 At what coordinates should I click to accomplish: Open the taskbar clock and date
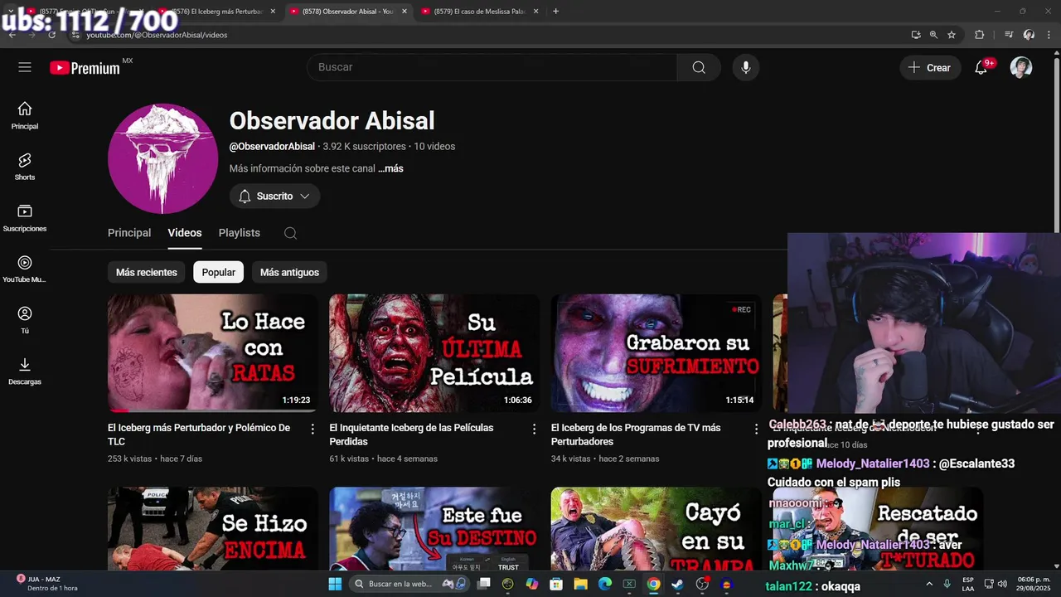[1034, 584]
